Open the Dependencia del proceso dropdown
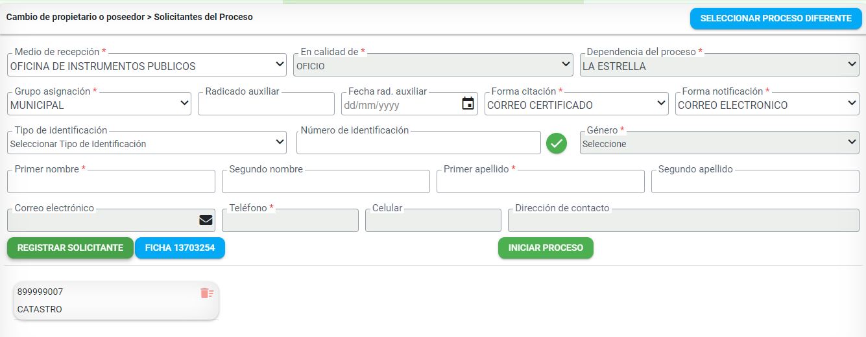Image resolution: width=866 pixels, height=337 pixels. (719, 65)
